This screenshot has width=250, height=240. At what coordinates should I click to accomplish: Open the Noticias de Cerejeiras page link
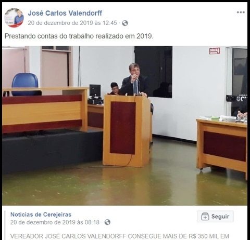(41, 215)
